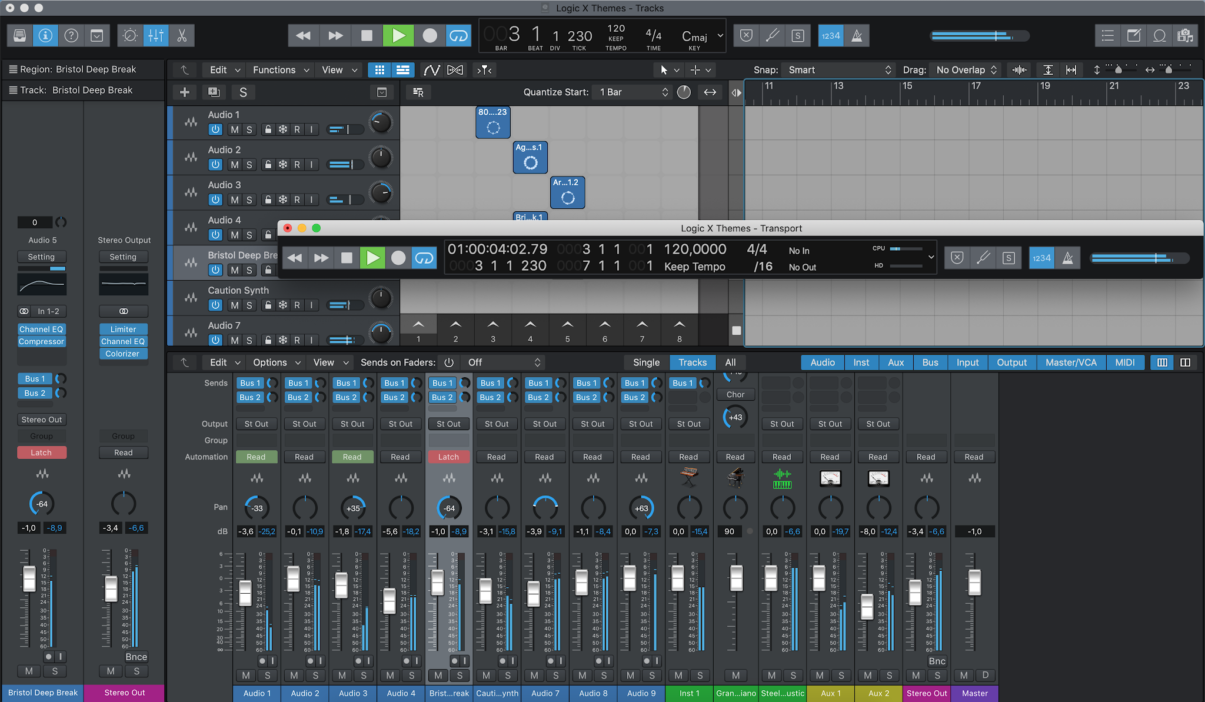
Task: Open the List Editors button
Action: 1108,36
